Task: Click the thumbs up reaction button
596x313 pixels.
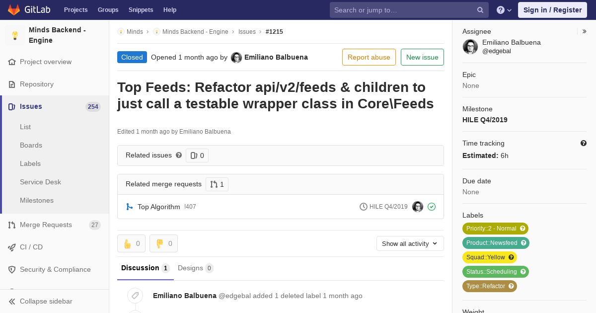Action: pyautogui.click(x=131, y=243)
